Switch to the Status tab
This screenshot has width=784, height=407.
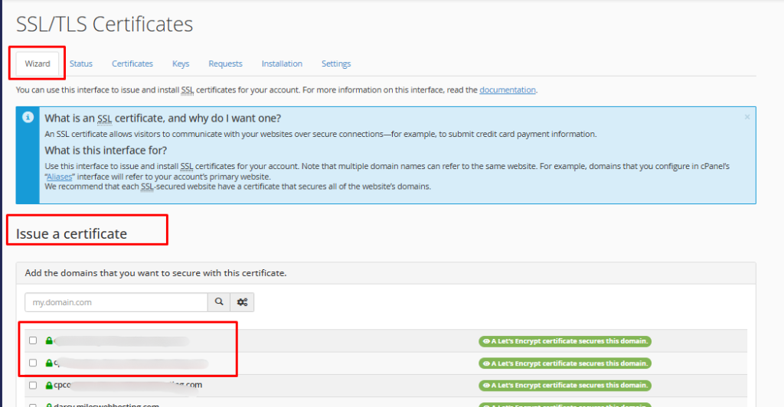point(81,63)
